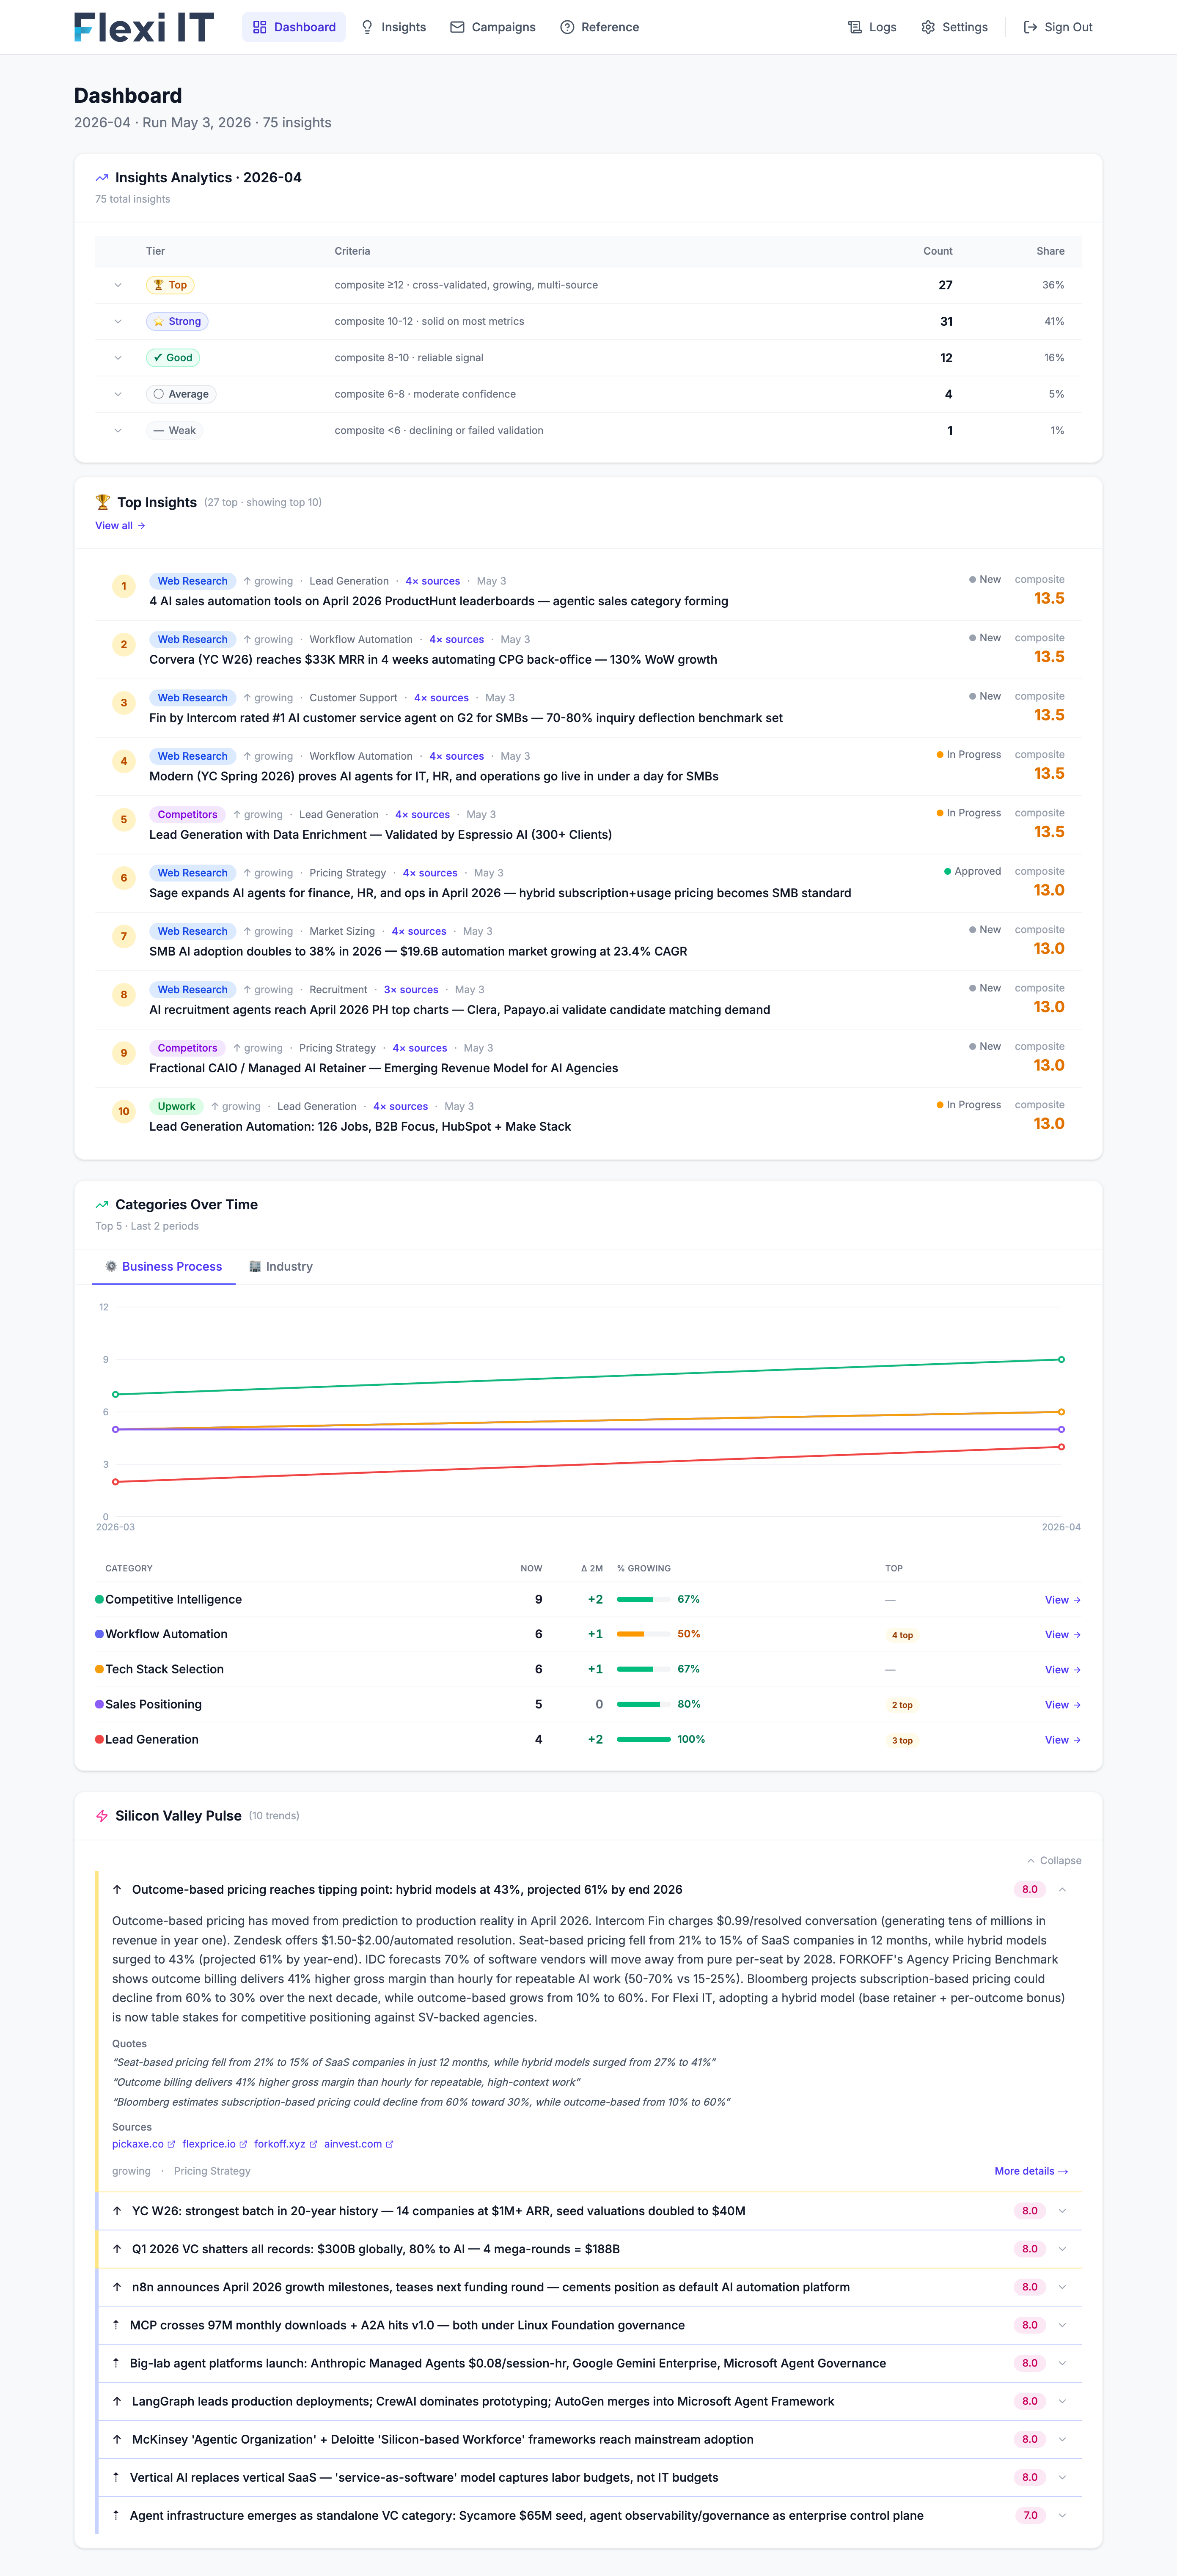Open pickaxe.co source link
This screenshot has height=2576, width=1177.
coord(143,2144)
